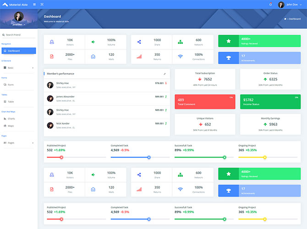
Task: Click the top 2000+ Files document icon
Action: pos(52,57)
